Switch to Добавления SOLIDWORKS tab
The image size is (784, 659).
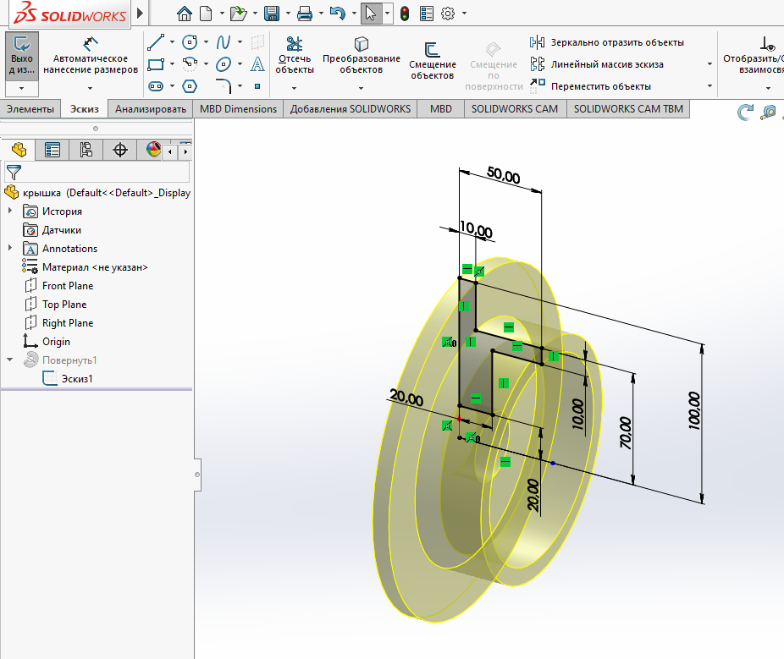[x=350, y=109]
